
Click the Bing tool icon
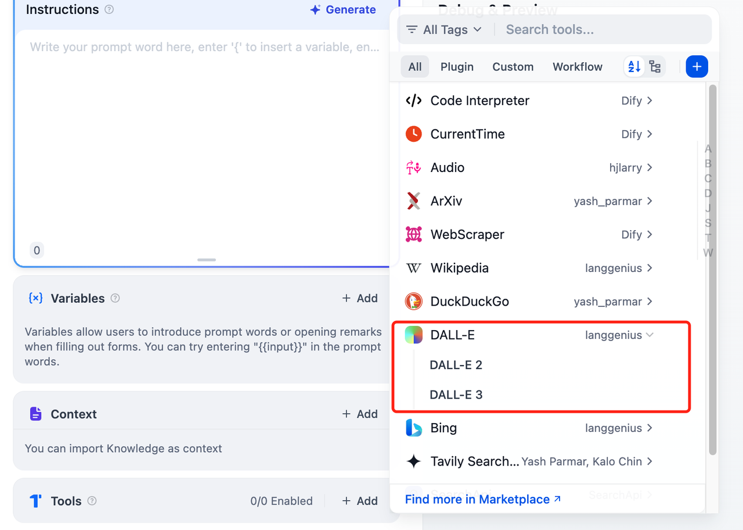tap(413, 428)
